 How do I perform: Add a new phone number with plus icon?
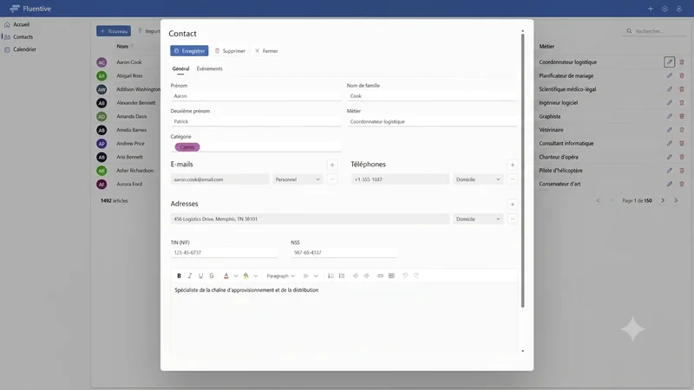(512, 165)
